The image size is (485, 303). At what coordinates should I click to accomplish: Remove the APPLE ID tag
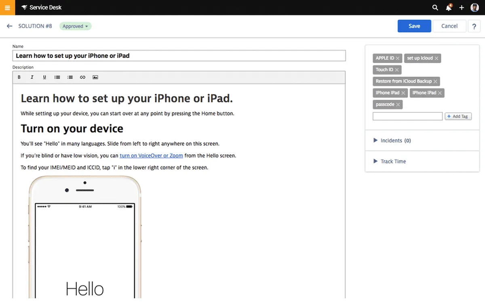pos(398,58)
